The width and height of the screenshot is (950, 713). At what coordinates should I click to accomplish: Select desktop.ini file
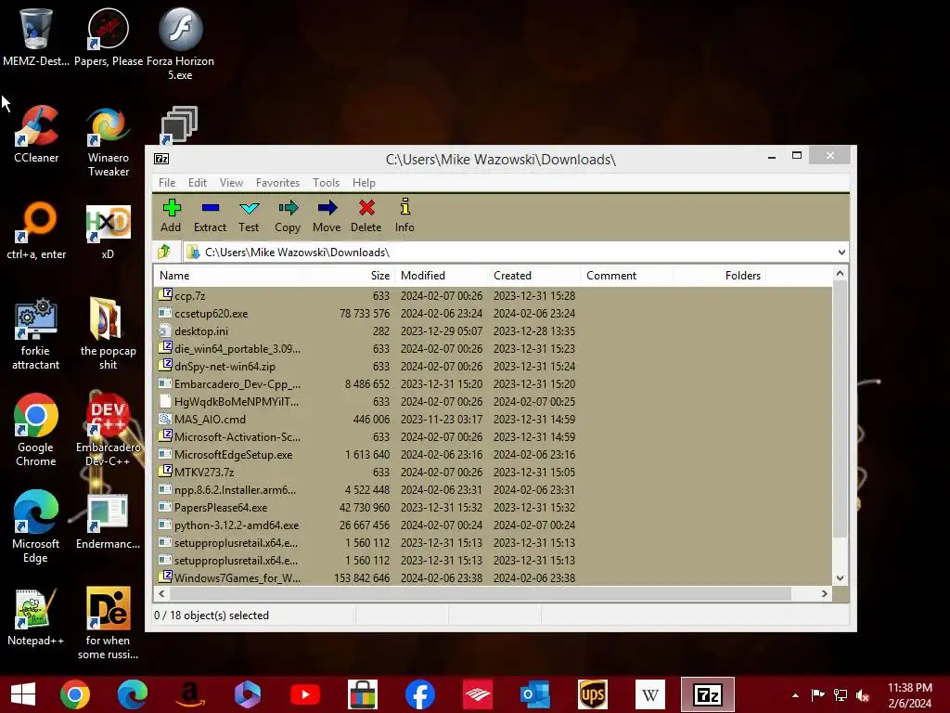click(201, 331)
